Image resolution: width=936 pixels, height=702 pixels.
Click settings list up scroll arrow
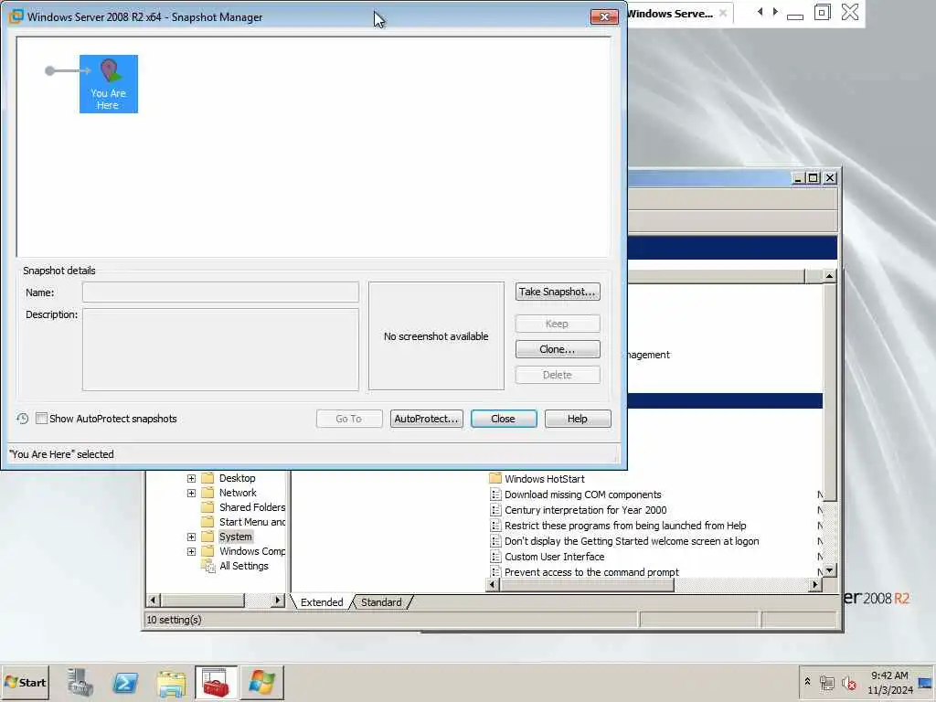click(x=829, y=276)
